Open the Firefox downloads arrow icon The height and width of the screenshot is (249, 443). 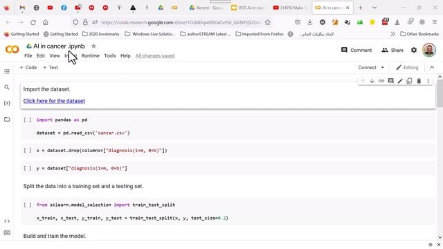[310, 23]
